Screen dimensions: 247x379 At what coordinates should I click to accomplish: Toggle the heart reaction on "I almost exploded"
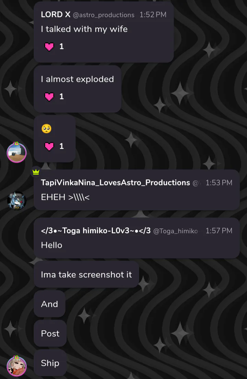click(49, 97)
